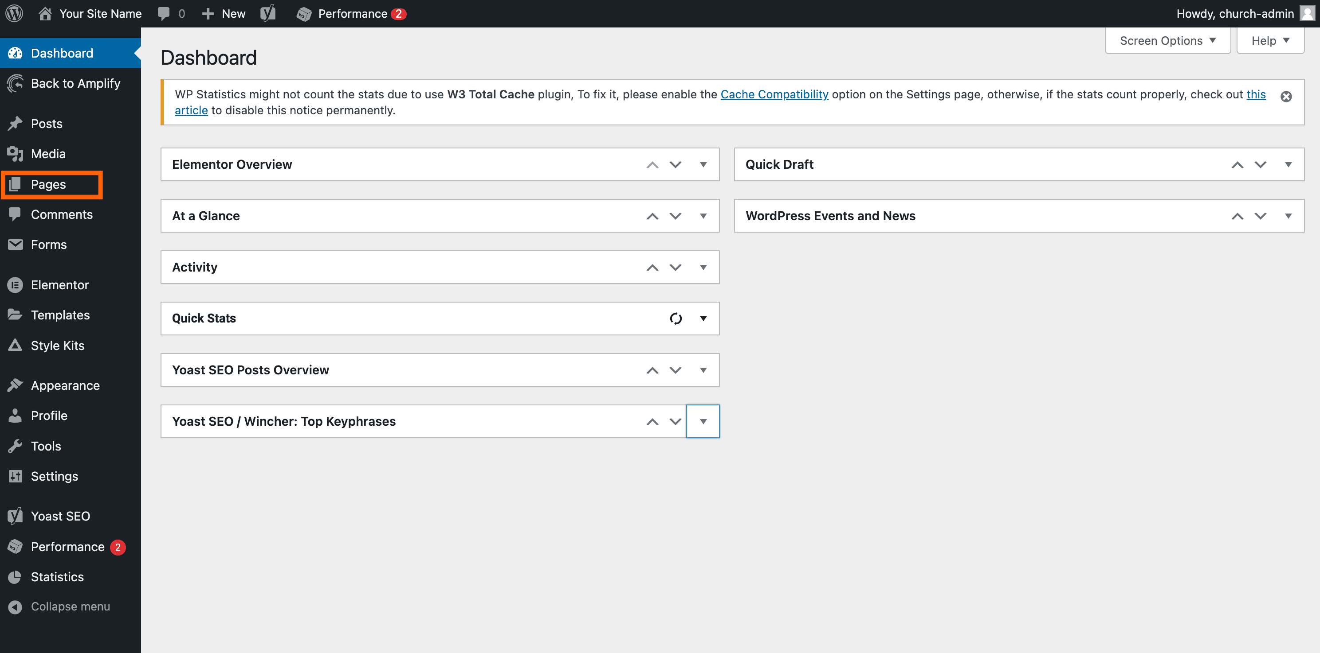Viewport: 1320px width, 653px height.
Task: Click the WordPress logo icon
Action: (x=14, y=13)
